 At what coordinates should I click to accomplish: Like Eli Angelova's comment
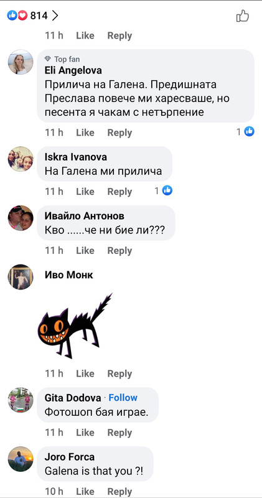coord(85,133)
